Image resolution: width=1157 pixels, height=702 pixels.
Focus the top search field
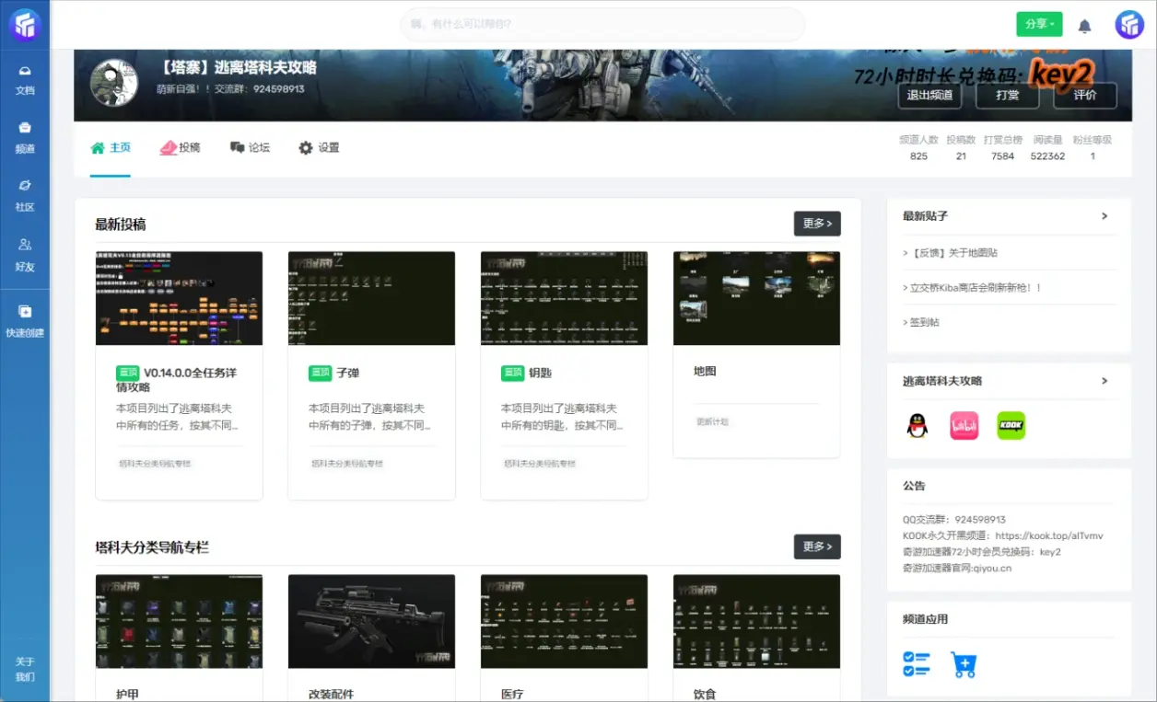[x=602, y=25]
